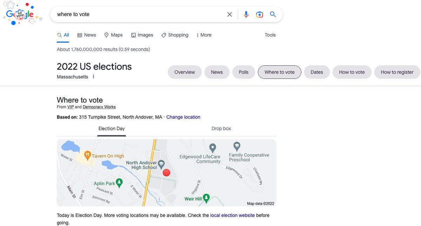Switch to the Drop box tab

tap(221, 129)
